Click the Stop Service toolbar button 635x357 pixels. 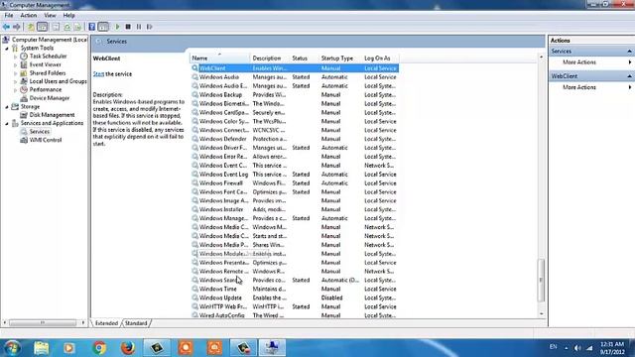(x=128, y=27)
